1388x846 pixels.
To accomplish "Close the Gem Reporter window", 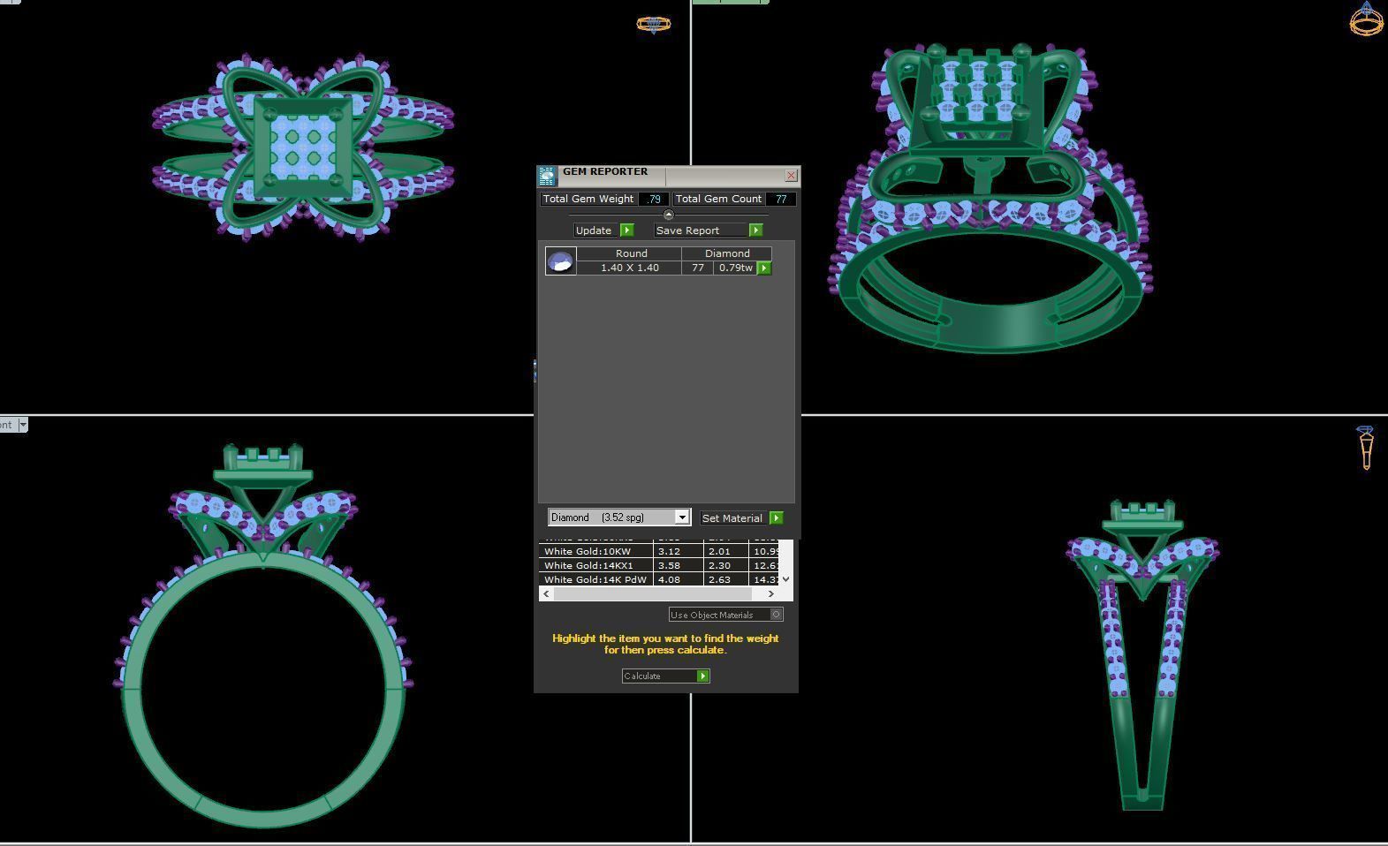I will coord(791,175).
